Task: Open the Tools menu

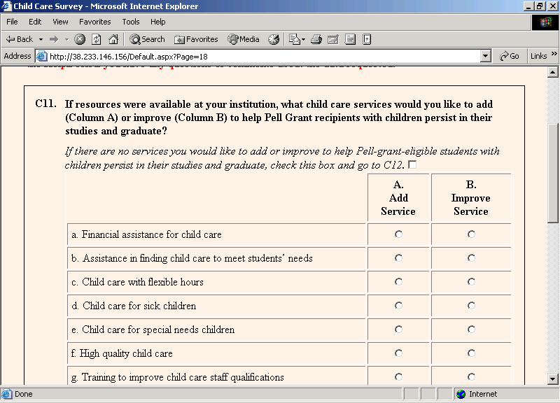Action: (x=131, y=22)
